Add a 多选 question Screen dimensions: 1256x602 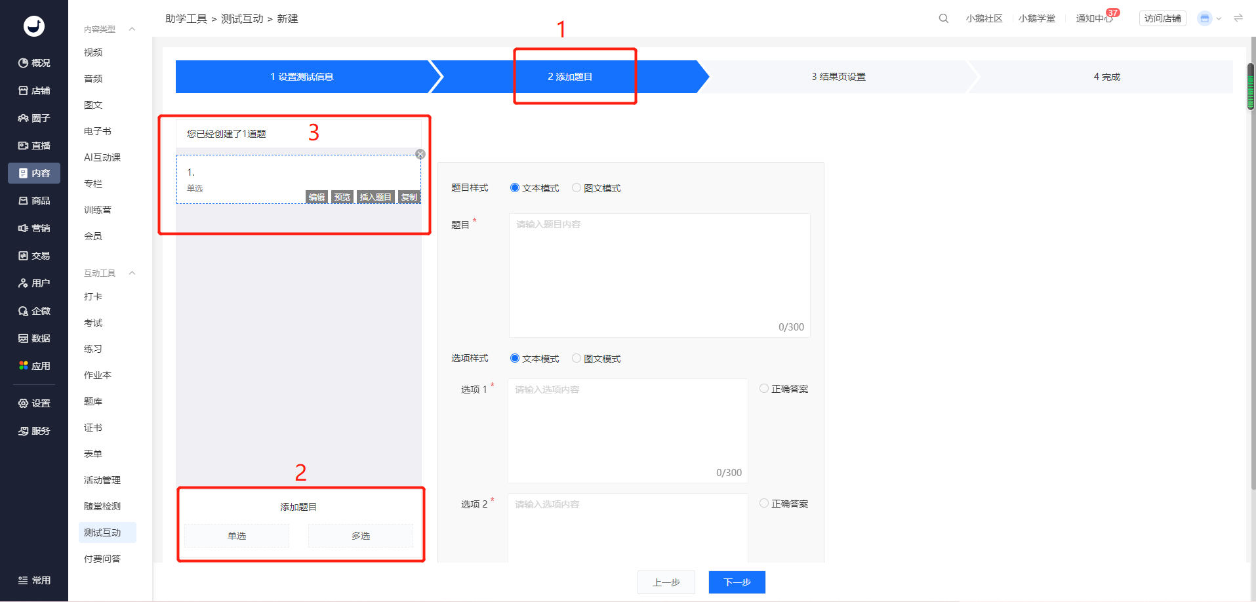click(x=361, y=536)
